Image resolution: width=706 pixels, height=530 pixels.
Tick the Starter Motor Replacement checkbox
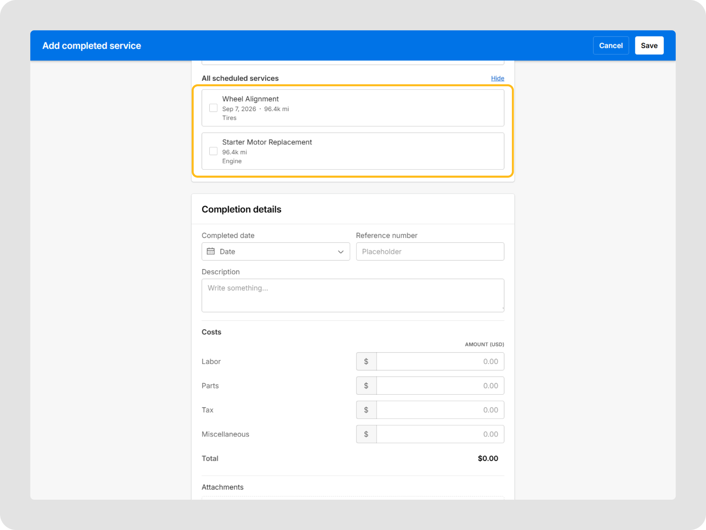tap(213, 151)
